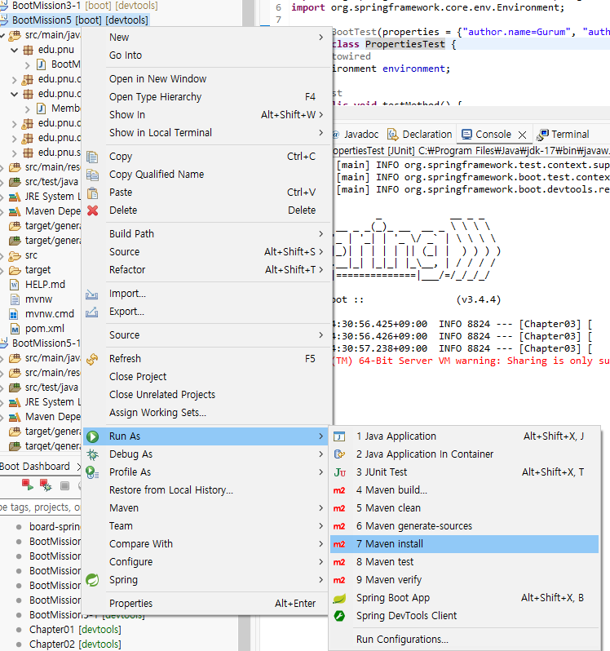Select Maven install from Run As
The image size is (610, 651).
tap(464, 544)
